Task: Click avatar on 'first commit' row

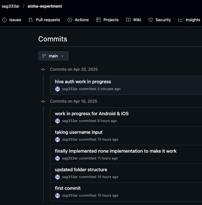Action: coord(57,196)
